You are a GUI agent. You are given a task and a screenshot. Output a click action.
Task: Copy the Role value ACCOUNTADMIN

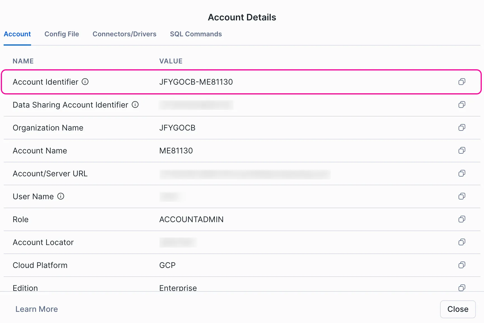462,219
